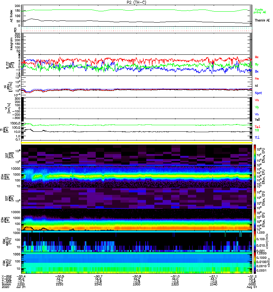Click the "-50.8" X-GSE value
Viewport: 273px width, 292px height.
coord(136,276)
